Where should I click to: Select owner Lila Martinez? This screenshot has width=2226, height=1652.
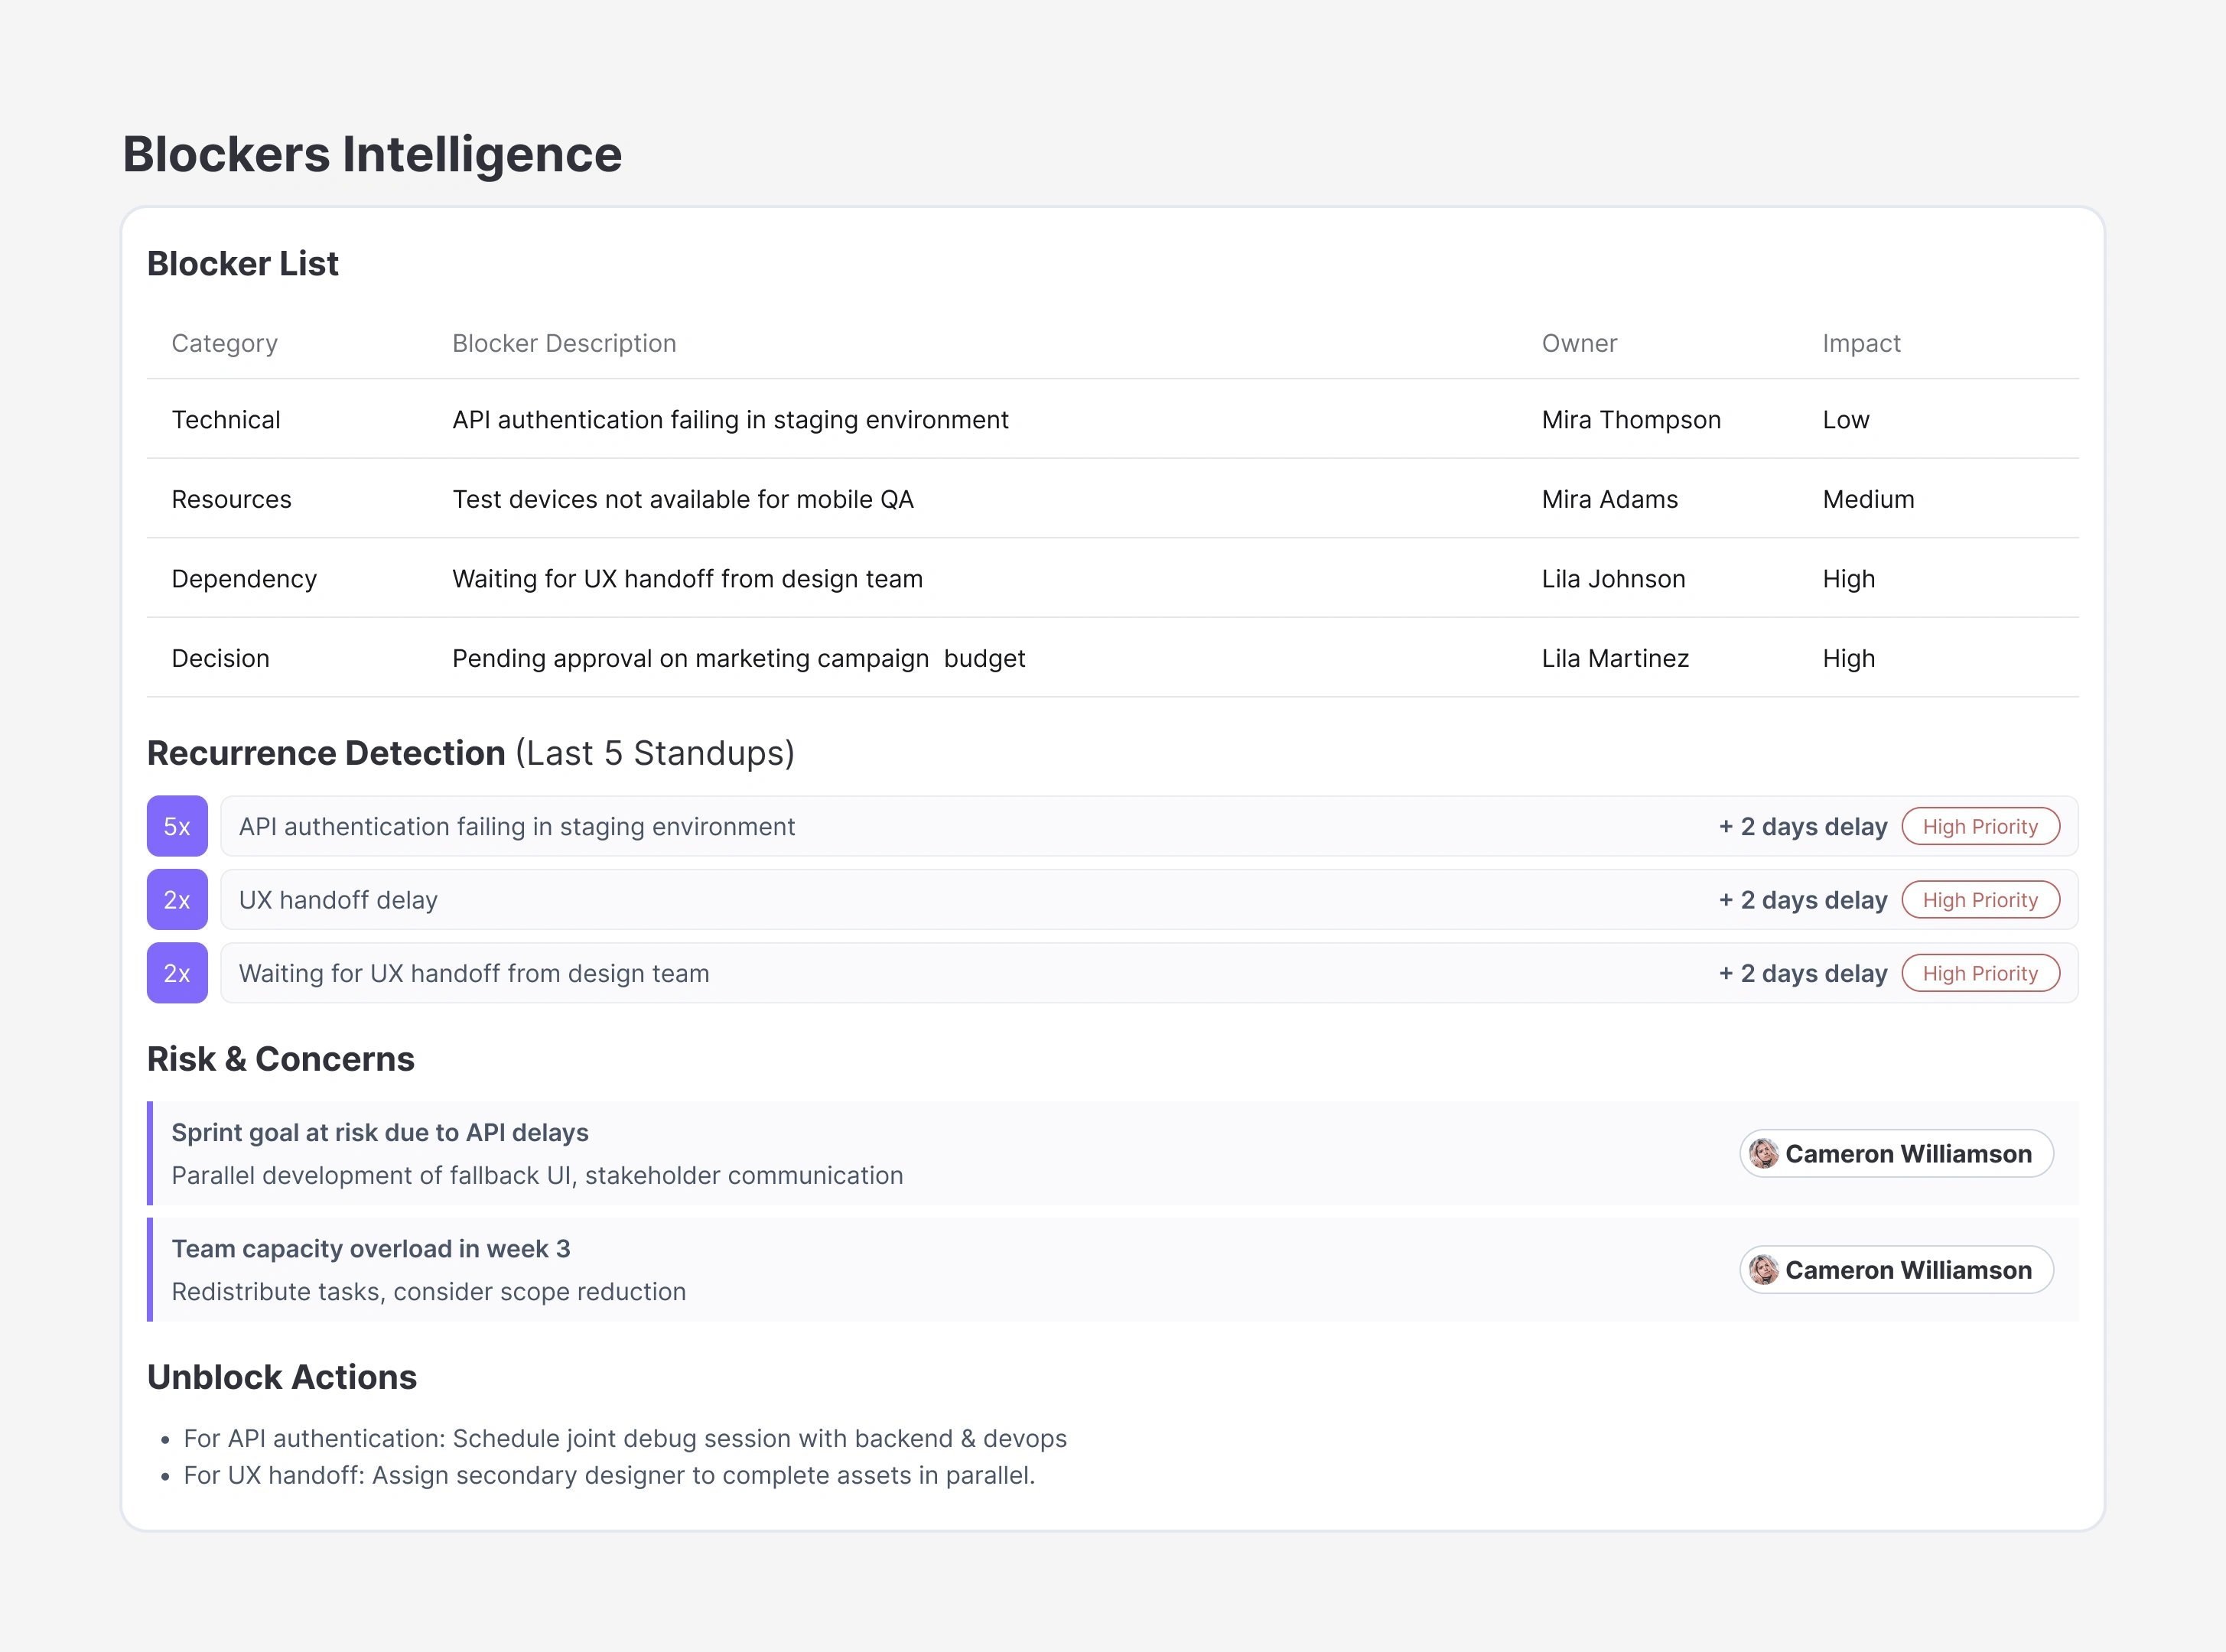[x=1615, y=658]
